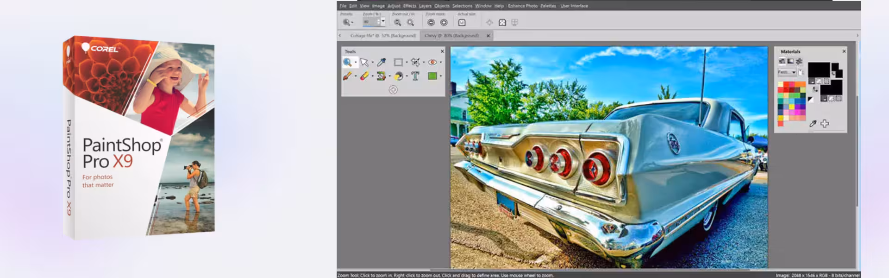Open the Selections menu
Screen dimensions: 889x278
[x=462, y=6]
